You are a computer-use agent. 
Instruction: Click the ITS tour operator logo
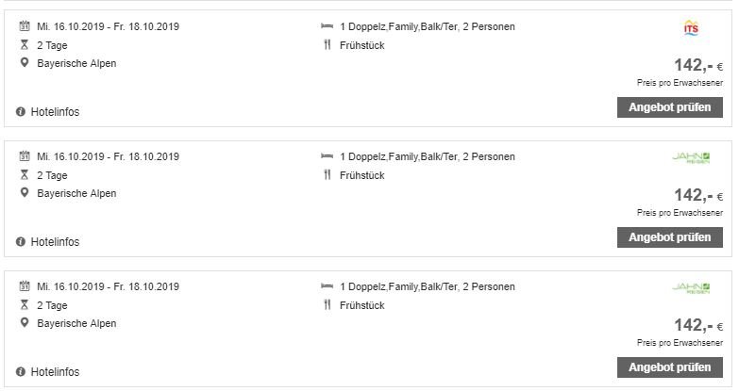click(691, 29)
